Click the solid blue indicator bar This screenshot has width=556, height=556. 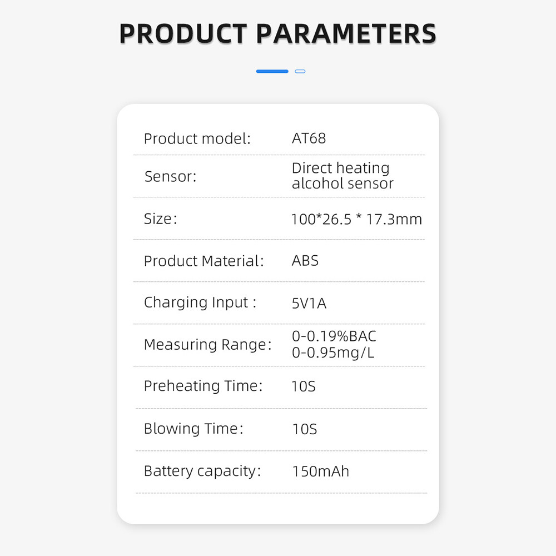click(272, 71)
